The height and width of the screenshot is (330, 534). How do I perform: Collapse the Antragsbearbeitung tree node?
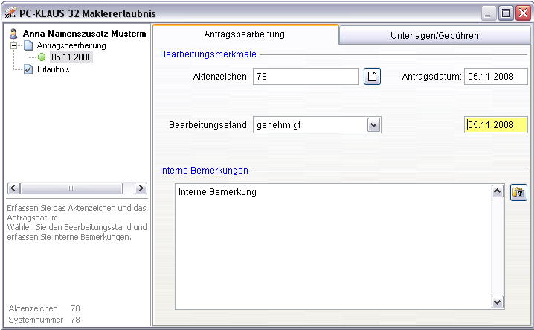(x=14, y=45)
